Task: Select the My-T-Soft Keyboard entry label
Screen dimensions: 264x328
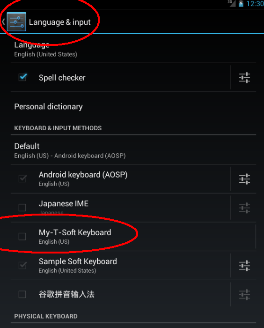Action: tap(75, 232)
